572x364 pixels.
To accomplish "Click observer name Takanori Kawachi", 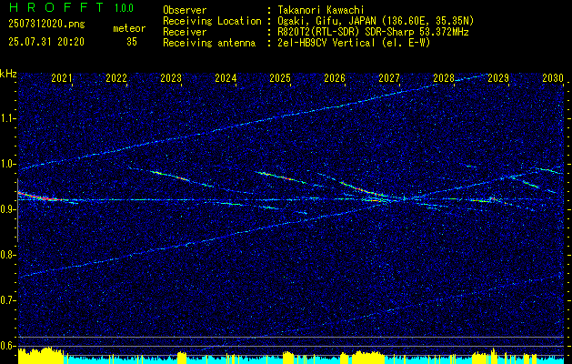I will [x=319, y=10].
